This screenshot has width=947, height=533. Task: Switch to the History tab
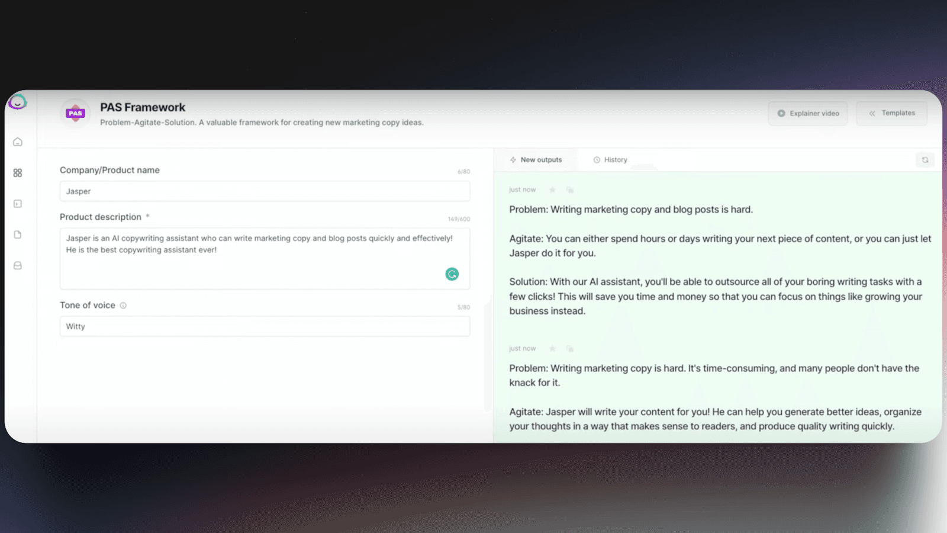(610, 160)
